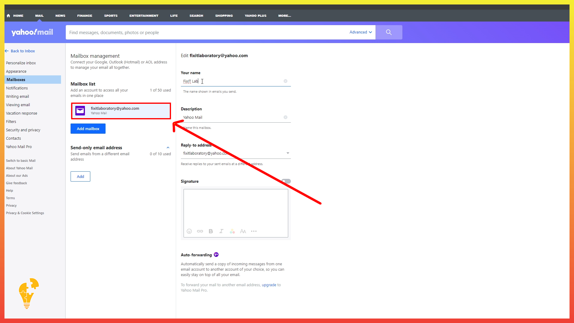574x323 pixels.
Task: Go to Personalize inbox settings
Action: pos(21,63)
